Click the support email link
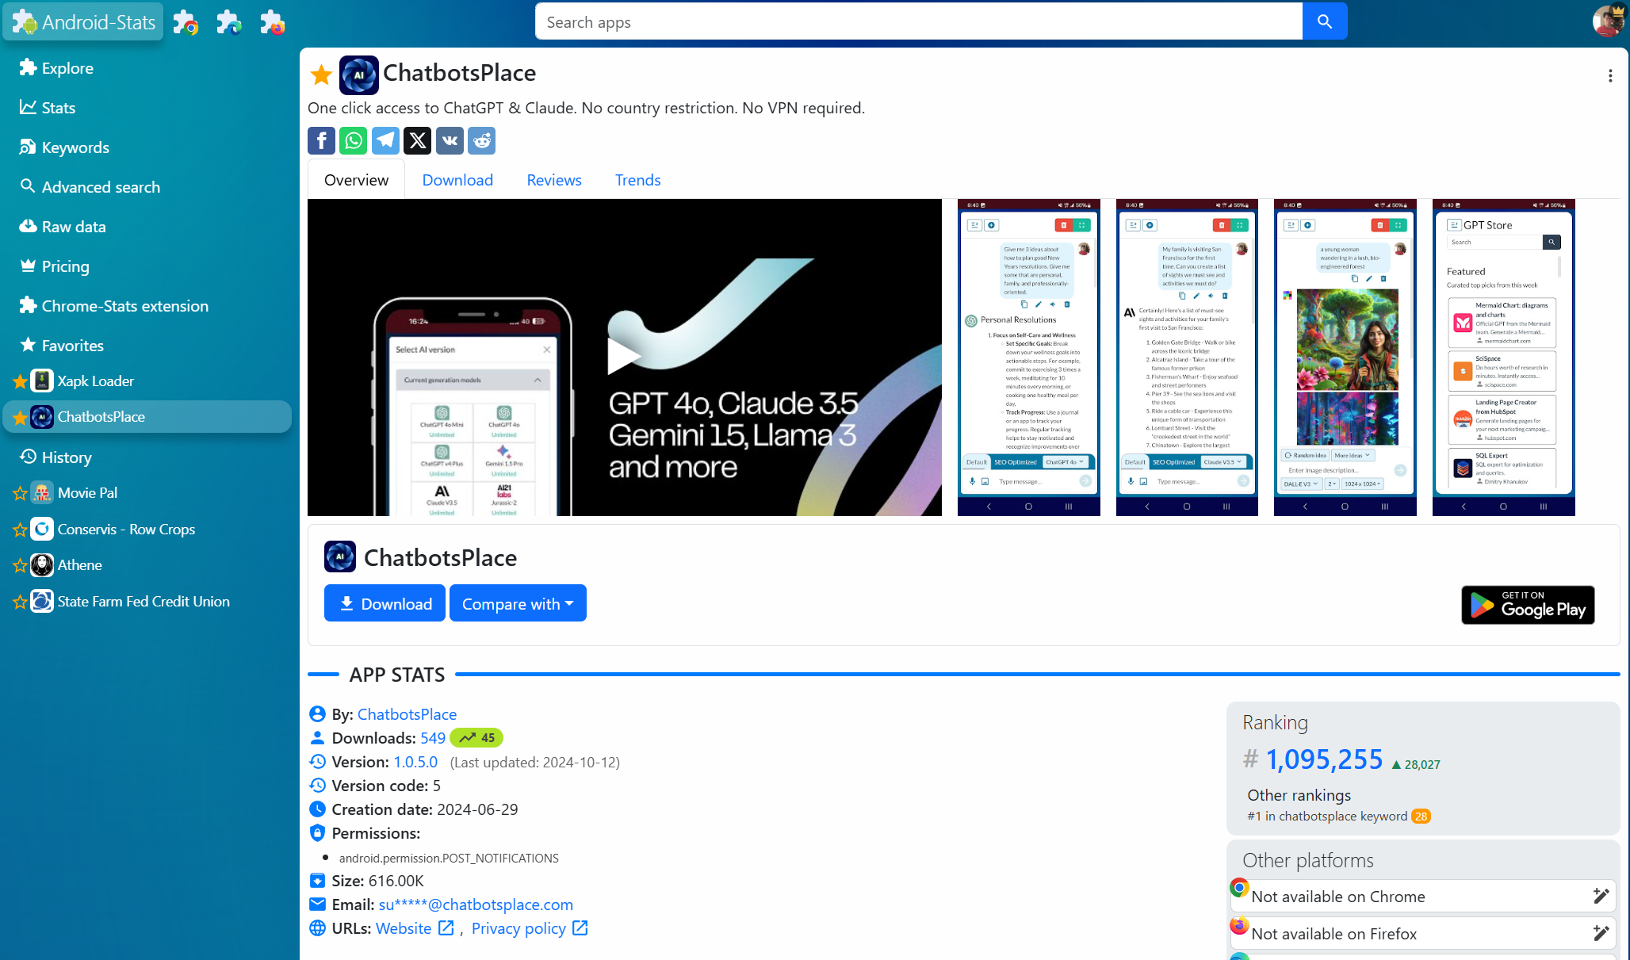 tap(476, 905)
